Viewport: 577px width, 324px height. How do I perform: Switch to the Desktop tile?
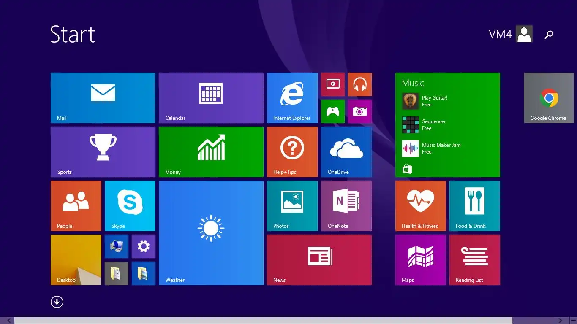76,260
